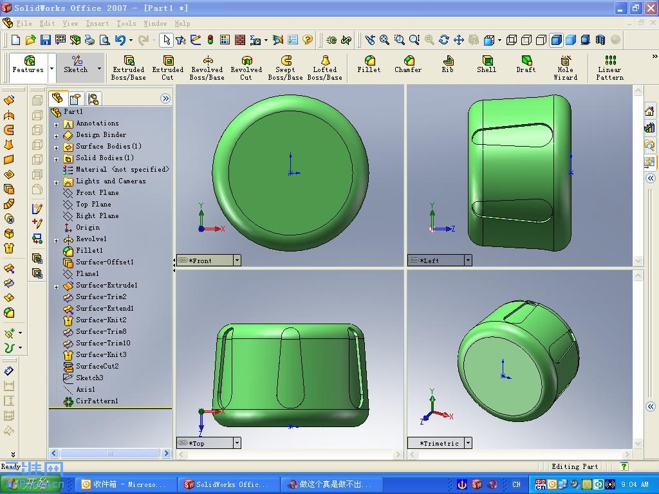
Task: Open the Tools menu
Action: (x=126, y=24)
